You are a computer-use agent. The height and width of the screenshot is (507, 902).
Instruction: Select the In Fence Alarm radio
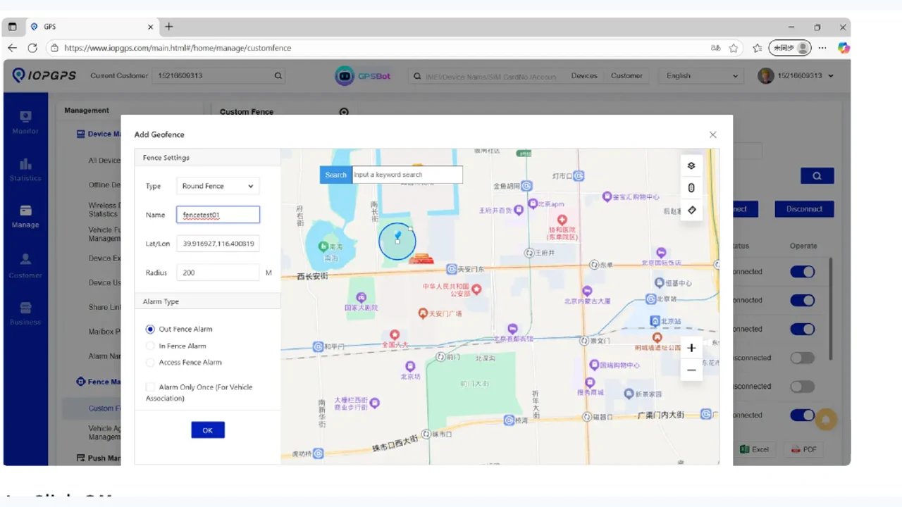pyautogui.click(x=150, y=346)
